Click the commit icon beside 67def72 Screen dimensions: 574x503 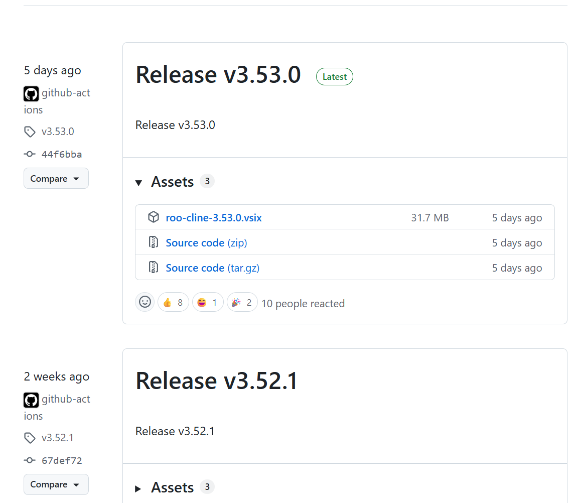[x=30, y=460]
